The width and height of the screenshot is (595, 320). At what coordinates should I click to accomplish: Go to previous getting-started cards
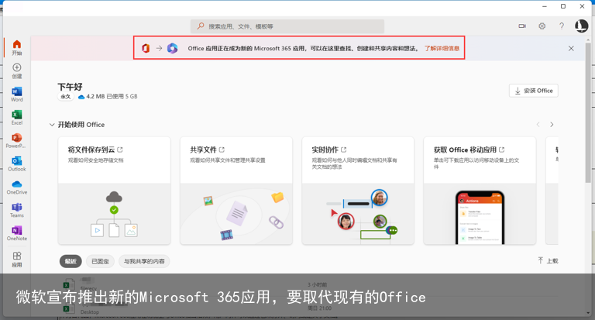tap(538, 125)
